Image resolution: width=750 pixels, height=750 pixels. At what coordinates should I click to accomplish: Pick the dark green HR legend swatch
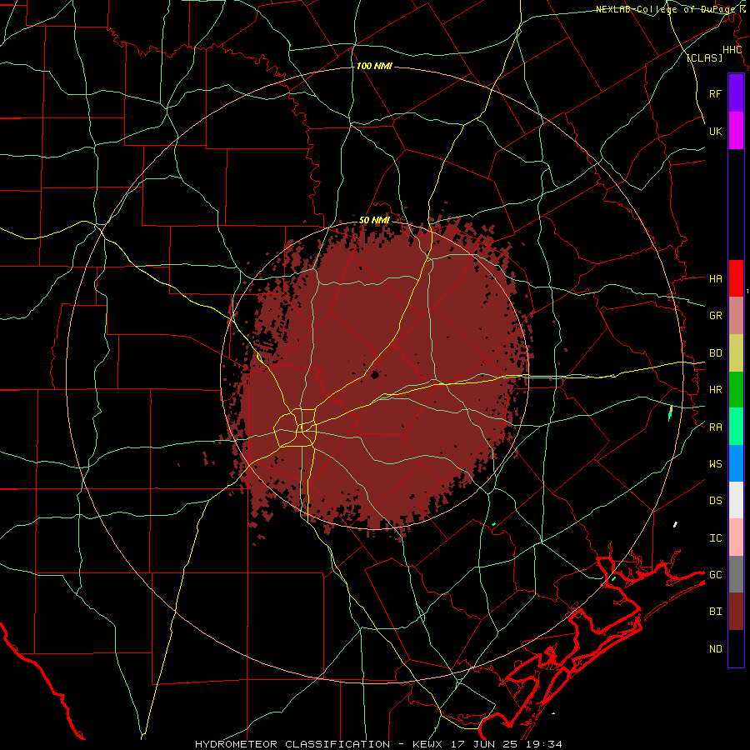point(736,389)
